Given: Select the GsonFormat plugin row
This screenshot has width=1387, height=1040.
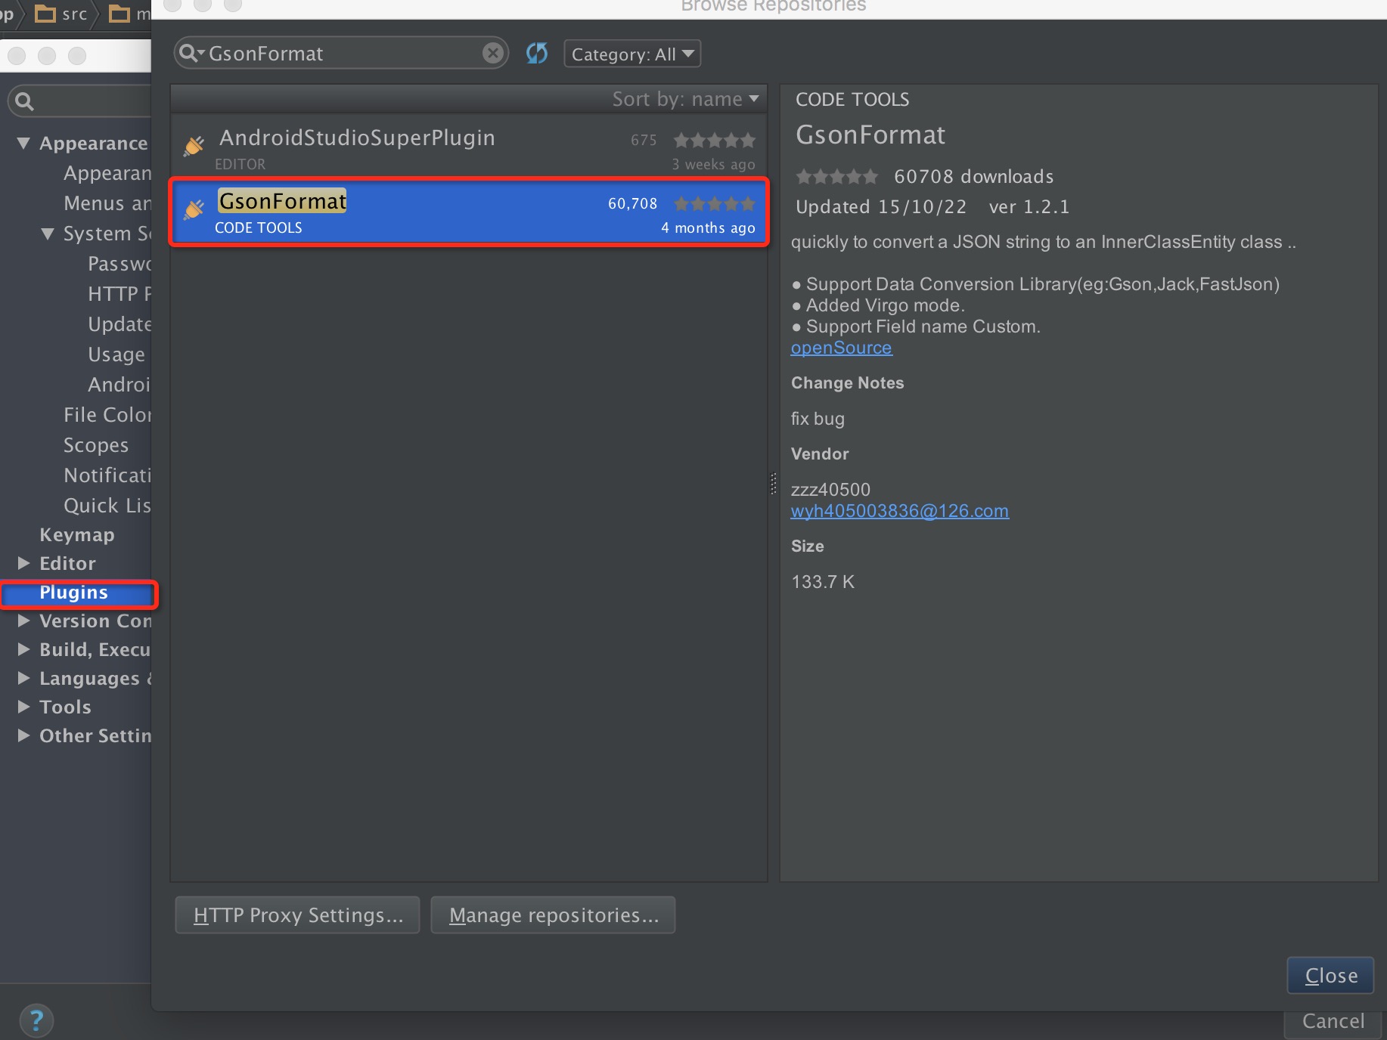Looking at the screenshot, I should click(469, 212).
